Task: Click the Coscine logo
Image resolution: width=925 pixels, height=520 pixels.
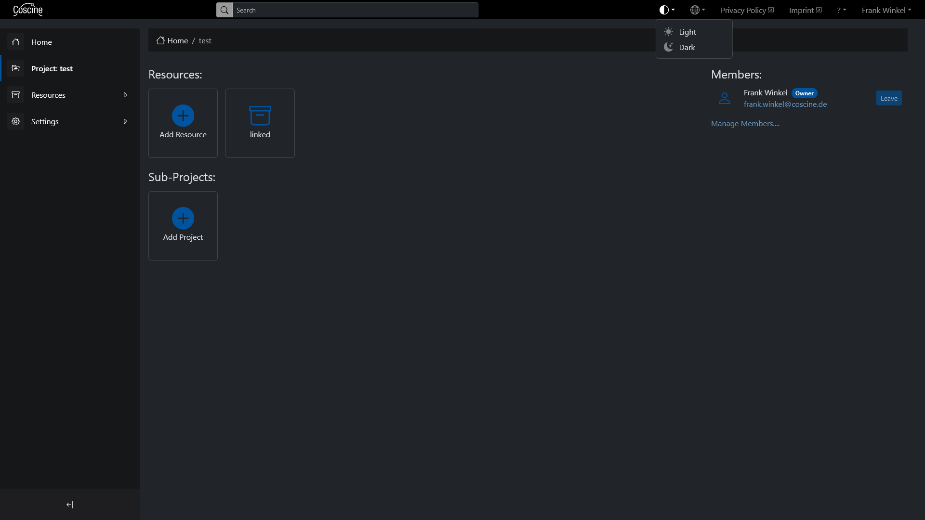Action: pyautogui.click(x=28, y=10)
